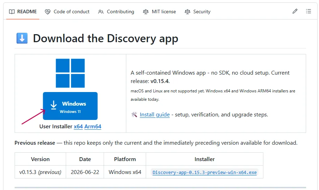Download the Arm64 user installer
This screenshot has width=319, height=190.
point(93,127)
